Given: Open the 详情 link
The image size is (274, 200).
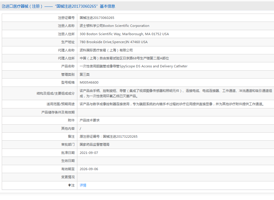Looking at the screenshot, I should pos(83,185).
